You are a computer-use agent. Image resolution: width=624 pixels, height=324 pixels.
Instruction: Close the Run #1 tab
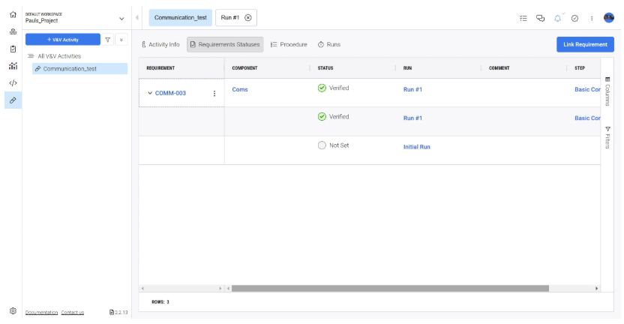pyautogui.click(x=248, y=17)
